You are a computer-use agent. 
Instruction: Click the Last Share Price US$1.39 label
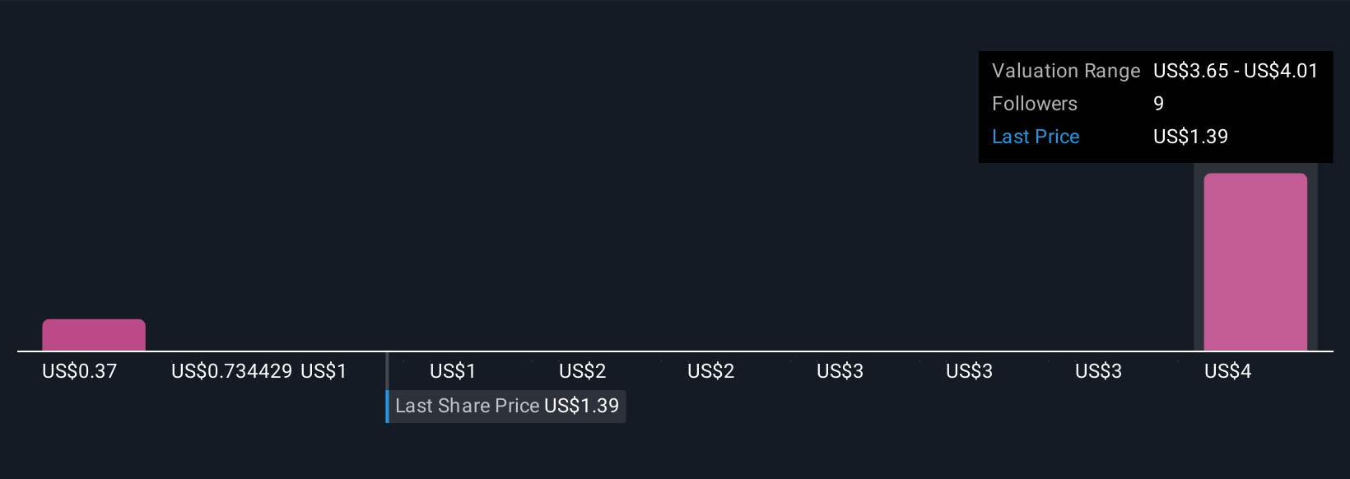(x=507, y=406)
